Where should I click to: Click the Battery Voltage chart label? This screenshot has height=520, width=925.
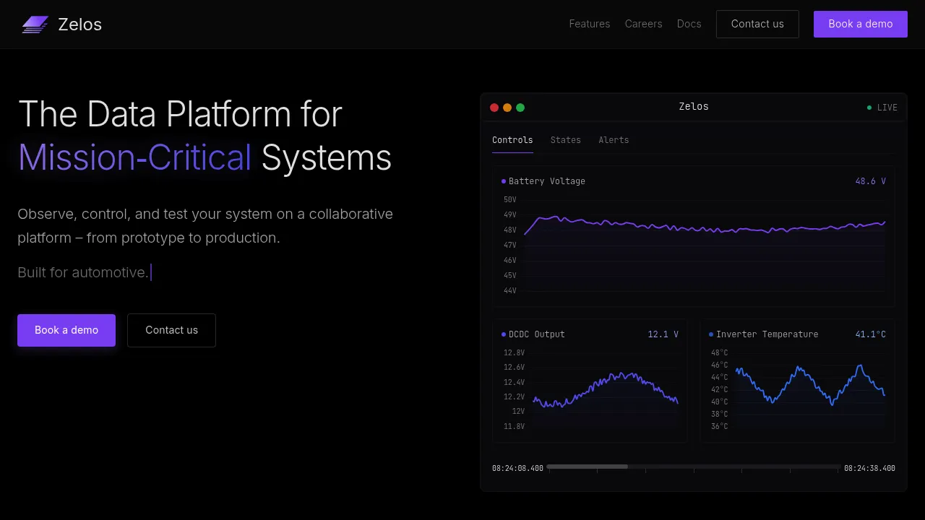pyautogui.click(x=547, y=181)
